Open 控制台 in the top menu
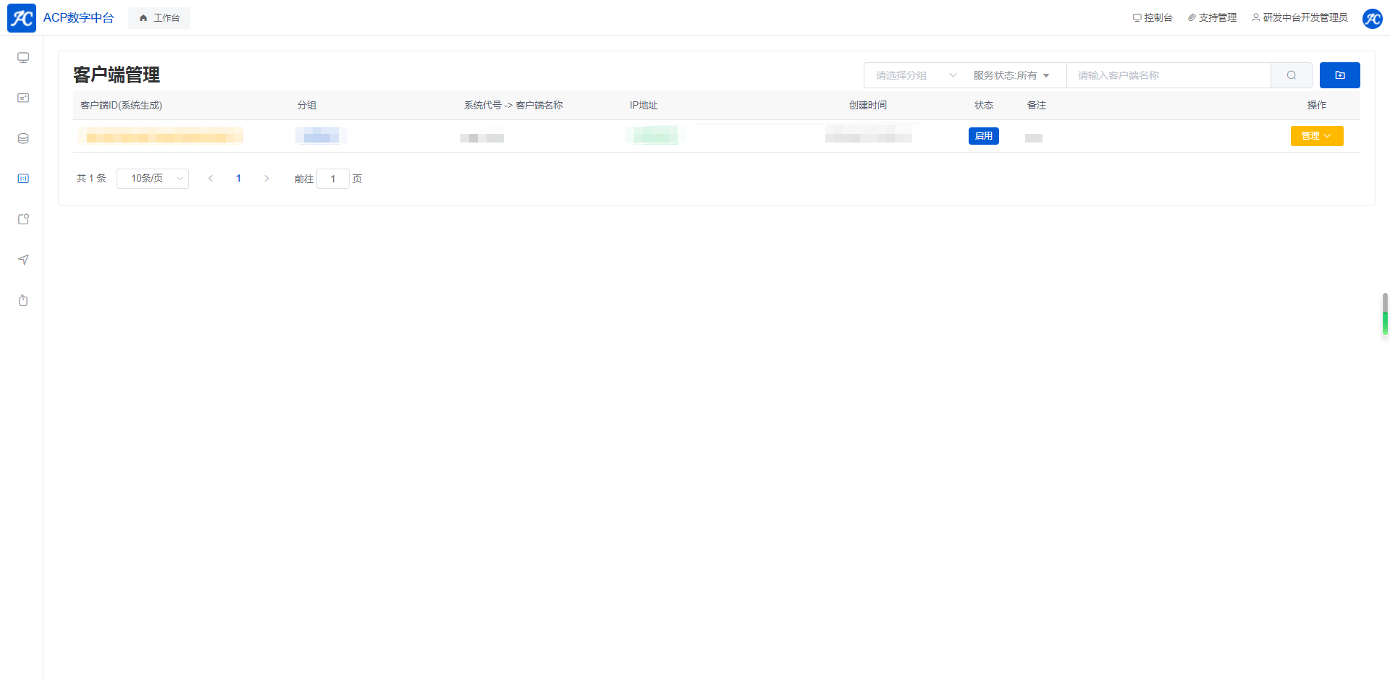 click(1153, 18)
